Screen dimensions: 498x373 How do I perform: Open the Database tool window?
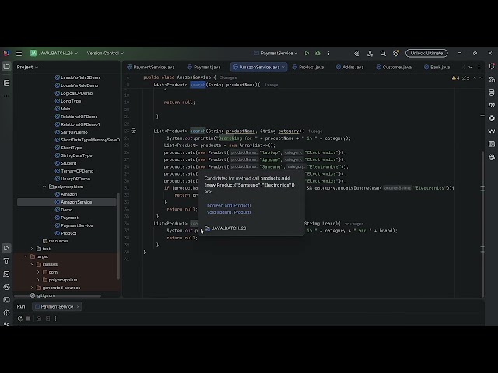click(492, 92)
